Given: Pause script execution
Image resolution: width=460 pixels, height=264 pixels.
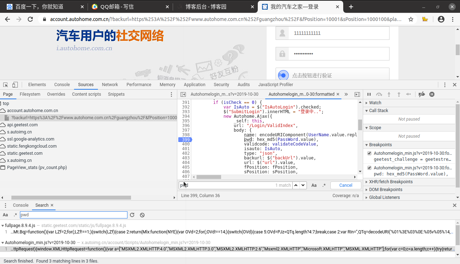Looking at the screenshot, I should click(x=369, y=94).
